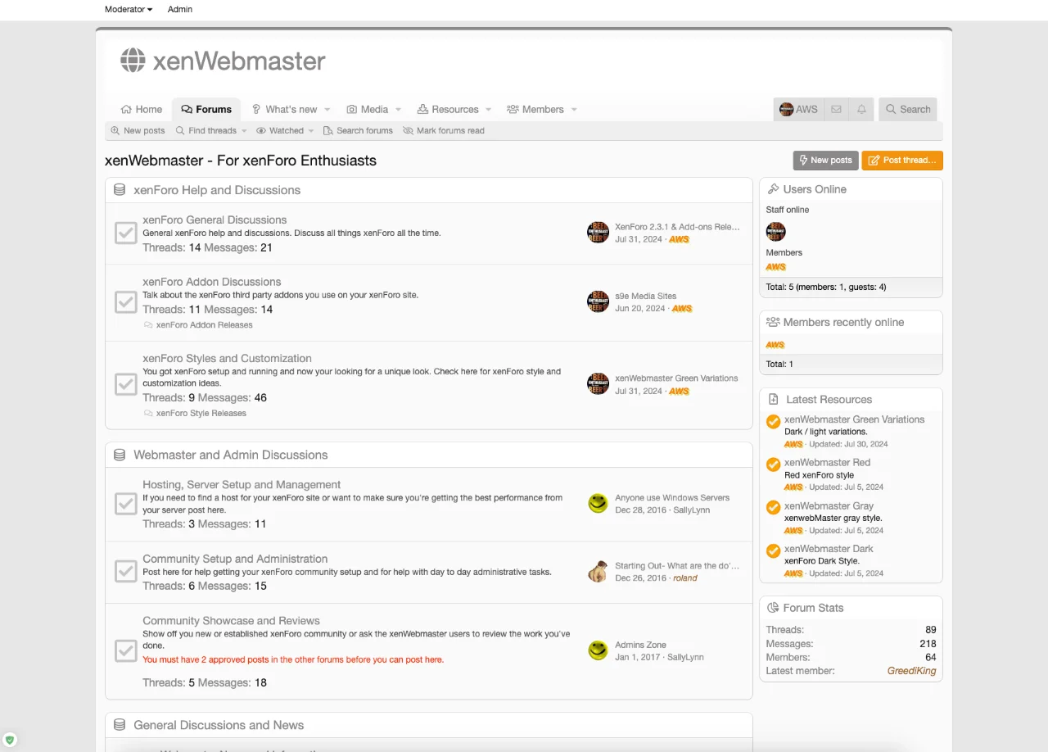The height and width of the screenshot is (752, 1048).
Task: Click the xenWebmaster globe logo icon
Action: [133, 60]
